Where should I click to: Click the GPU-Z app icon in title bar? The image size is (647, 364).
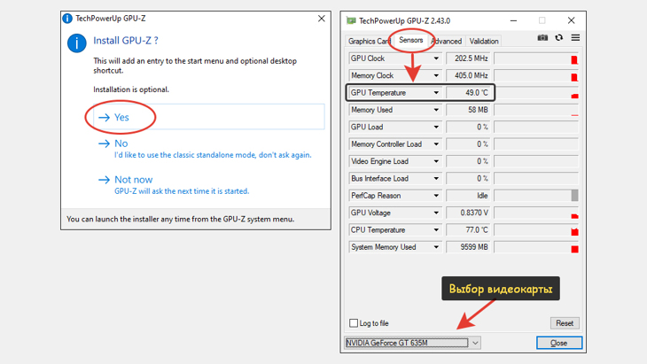point(351,20)
